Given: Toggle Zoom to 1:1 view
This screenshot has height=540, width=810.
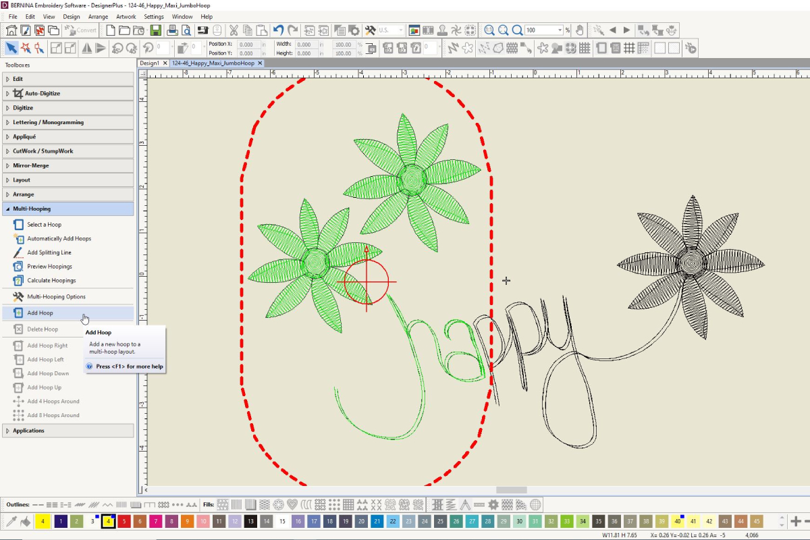Looking at the screenshot, I should click(488, 30).
